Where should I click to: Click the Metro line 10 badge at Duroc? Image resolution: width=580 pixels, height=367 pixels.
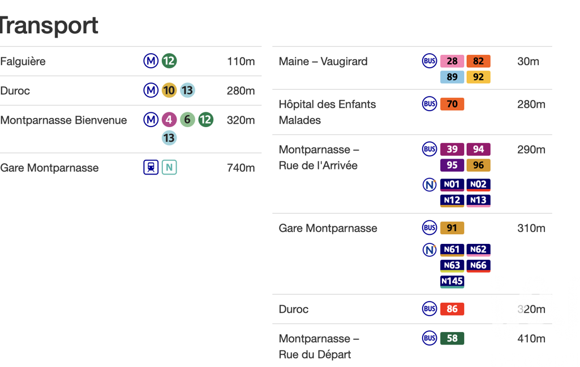169,90
